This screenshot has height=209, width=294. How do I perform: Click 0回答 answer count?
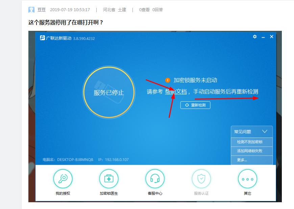[157, 10]
